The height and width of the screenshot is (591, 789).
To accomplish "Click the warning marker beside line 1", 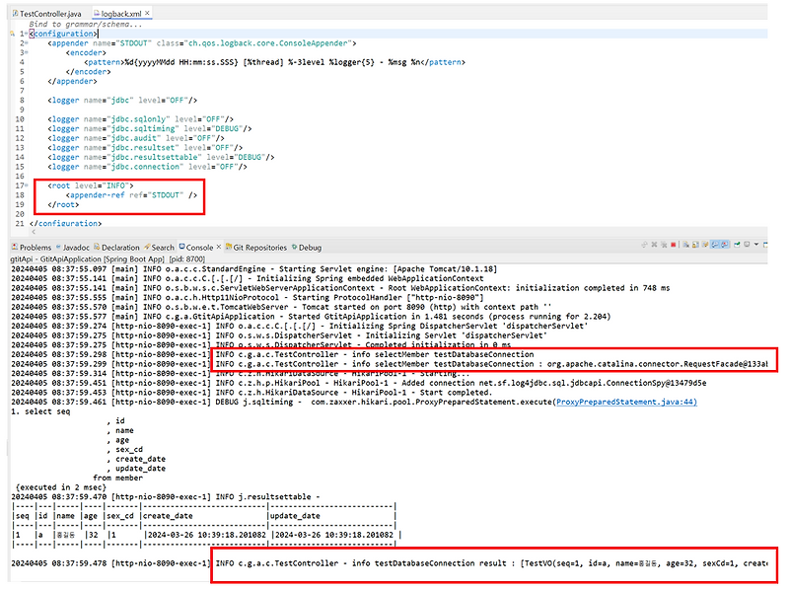I will (x=10, y=33).
